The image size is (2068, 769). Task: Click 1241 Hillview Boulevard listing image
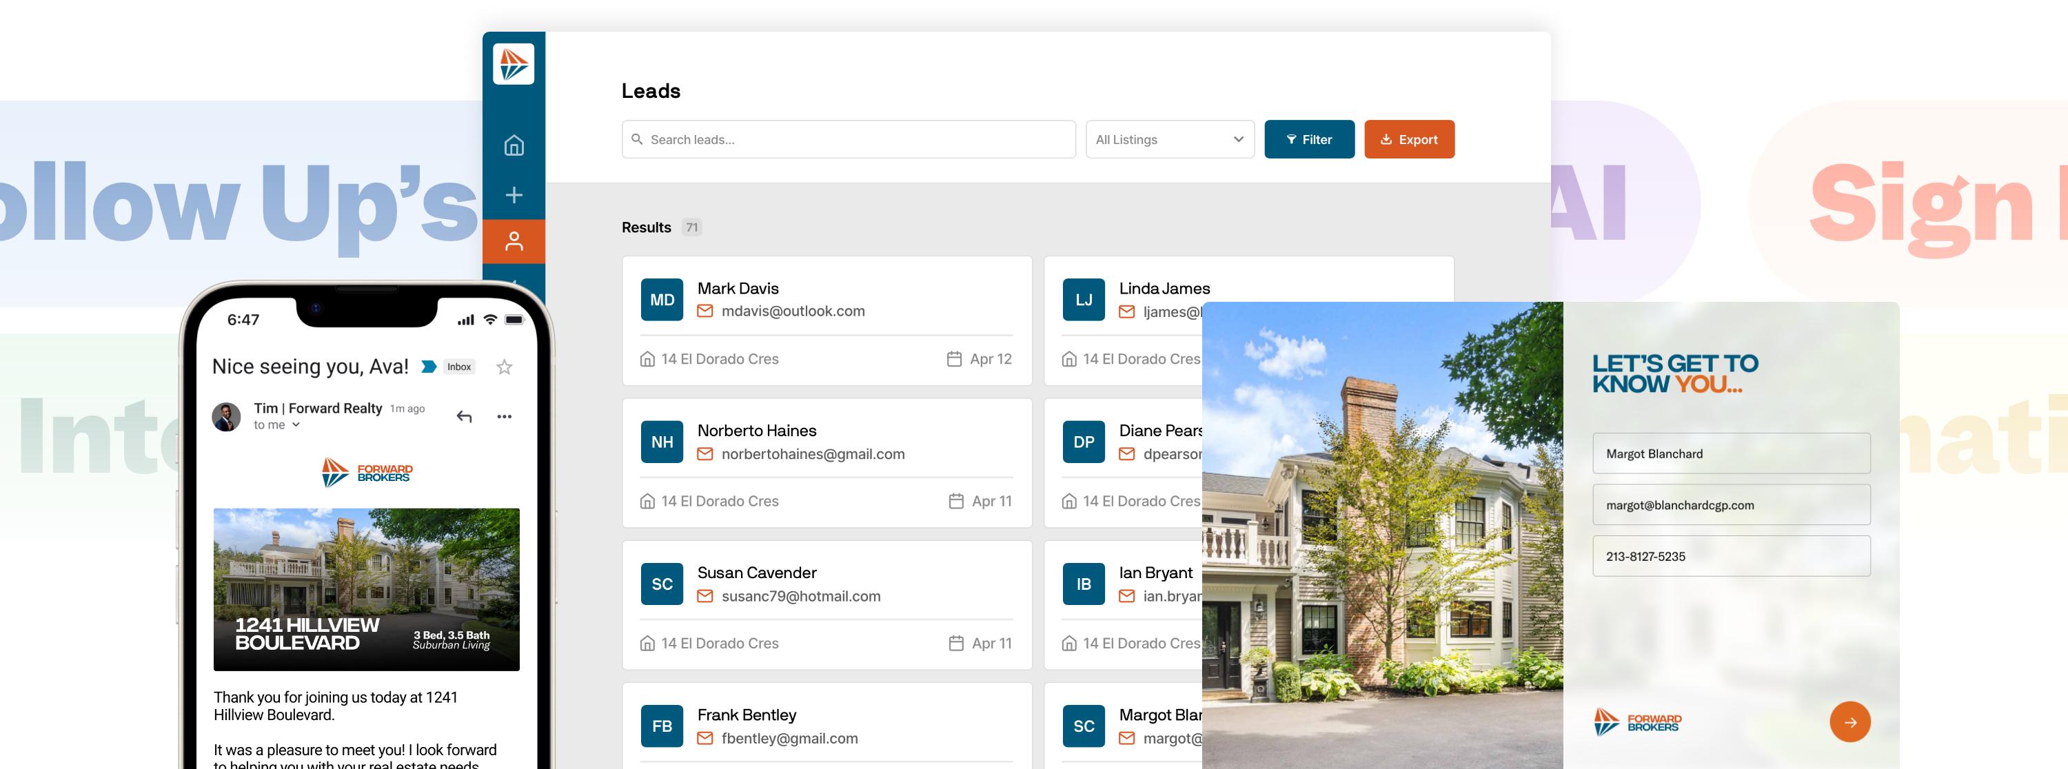pos(366,588)
